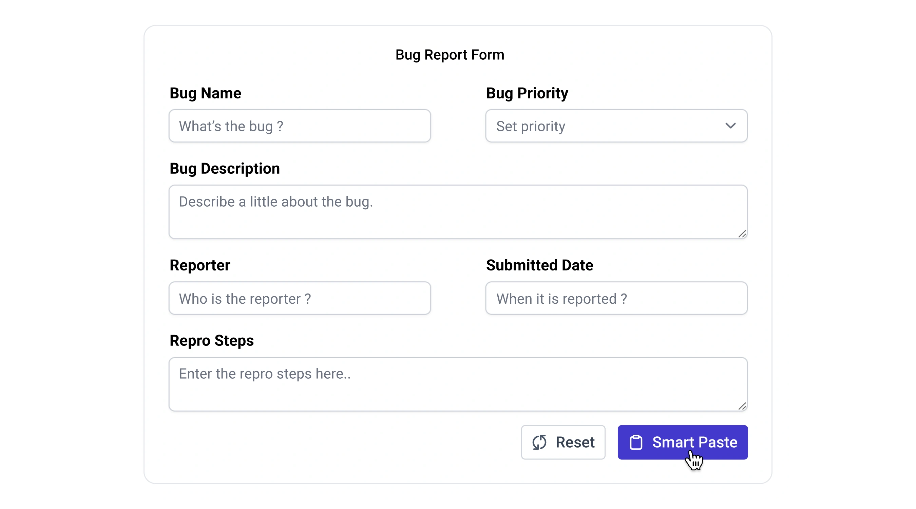Click the Bug Report Form title
Screen dimensions: 916x509
click(x=450, y=54)
